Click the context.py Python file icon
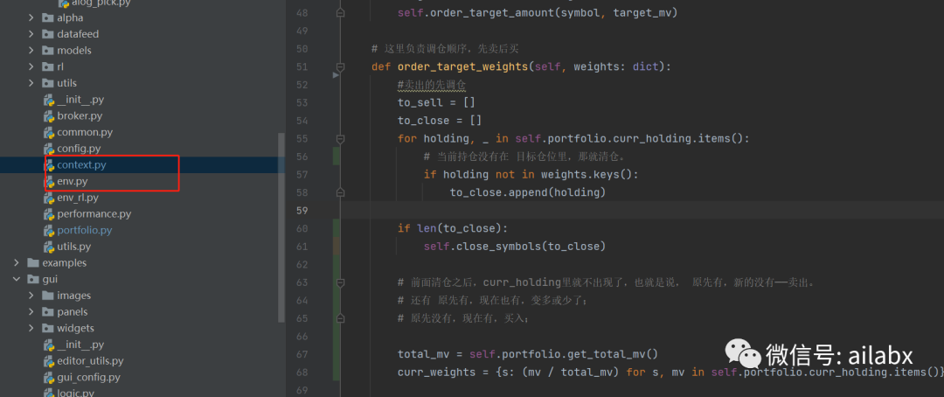 point(49,164)
